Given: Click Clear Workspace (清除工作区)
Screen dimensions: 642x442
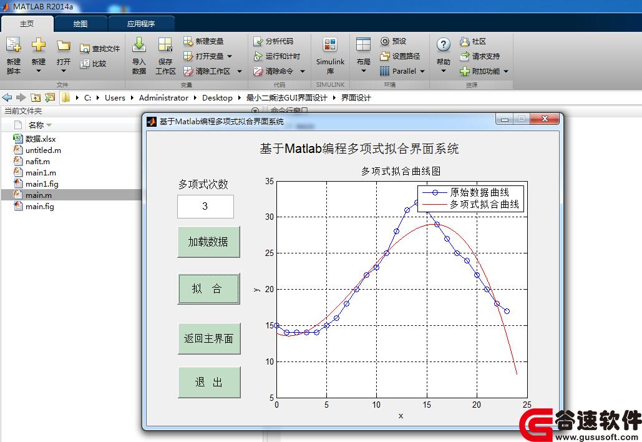Looking at the screenshot, I should pos(207,71).
